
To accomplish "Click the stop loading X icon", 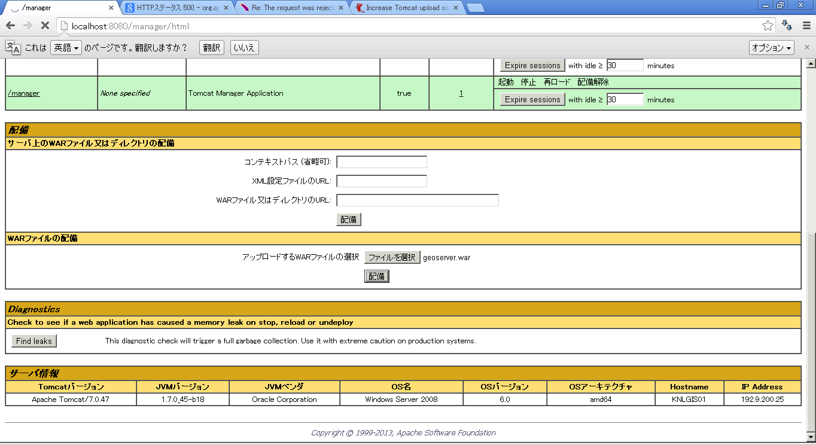I will (44, 26).
